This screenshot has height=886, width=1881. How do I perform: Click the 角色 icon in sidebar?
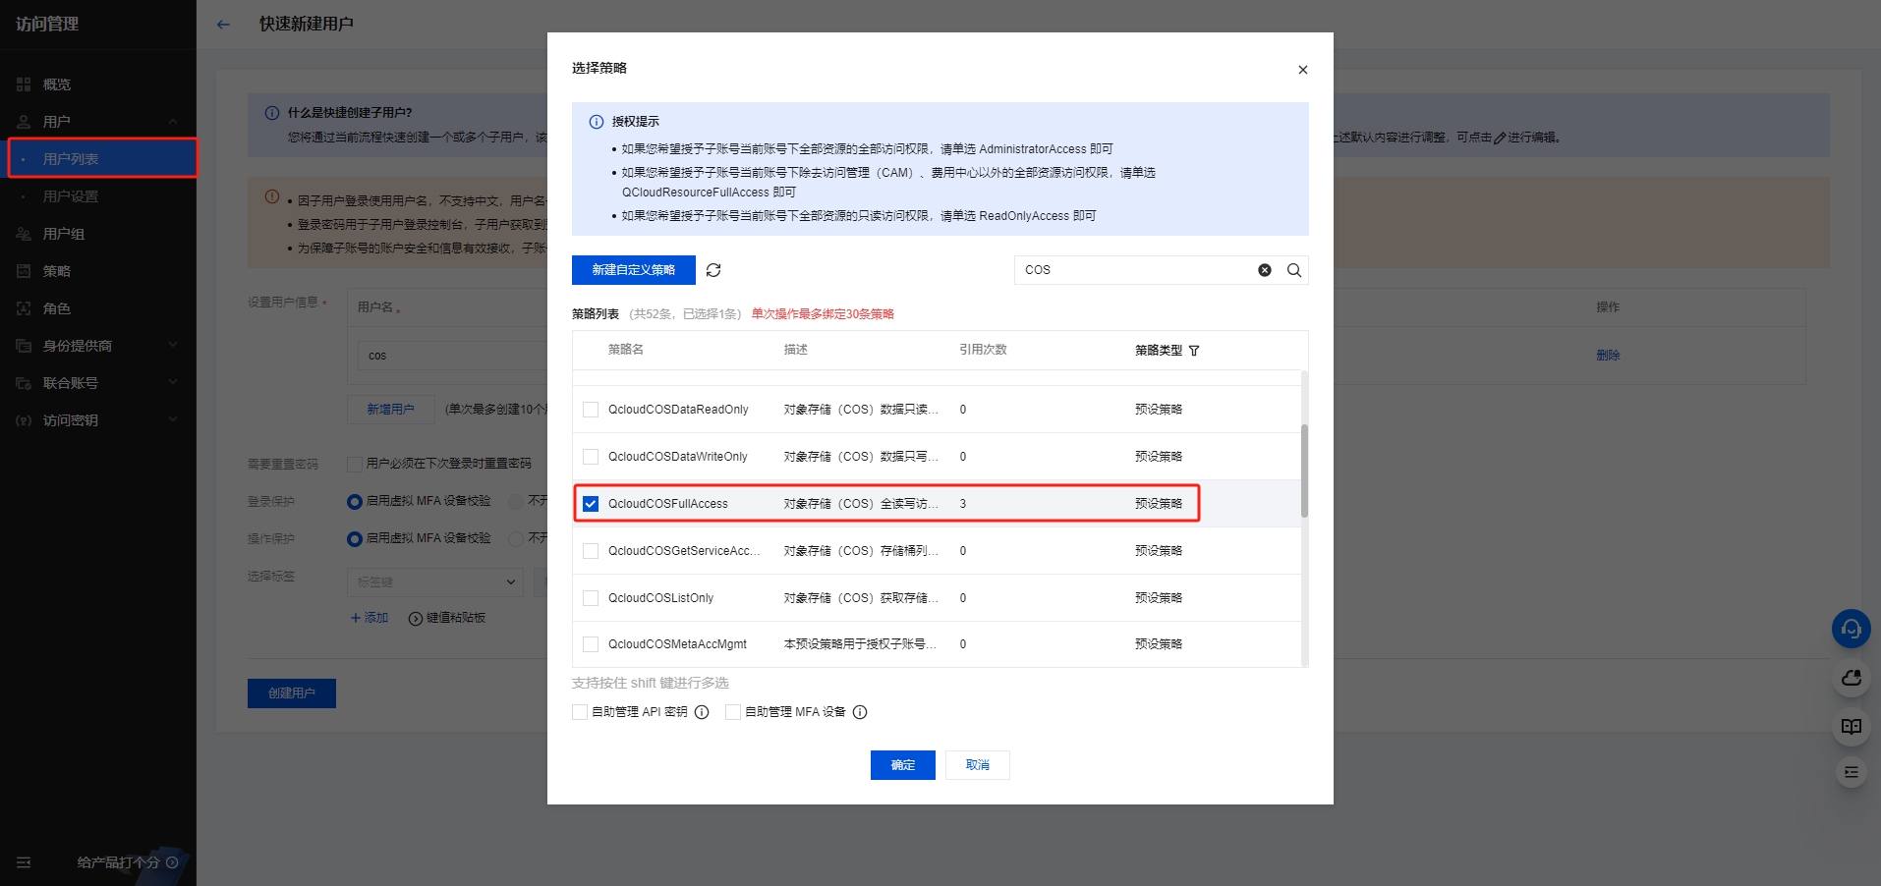click(x=24, y=308)
